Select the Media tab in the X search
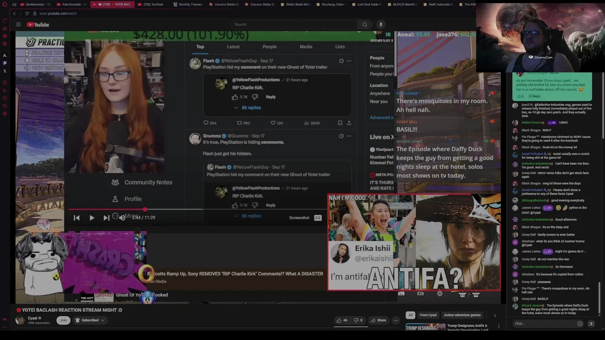Image resolution: width=605 pixels, height=340 pixels. 306,47
